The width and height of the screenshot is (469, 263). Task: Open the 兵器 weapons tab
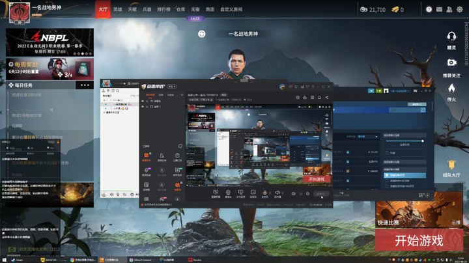tap(147, 9)
